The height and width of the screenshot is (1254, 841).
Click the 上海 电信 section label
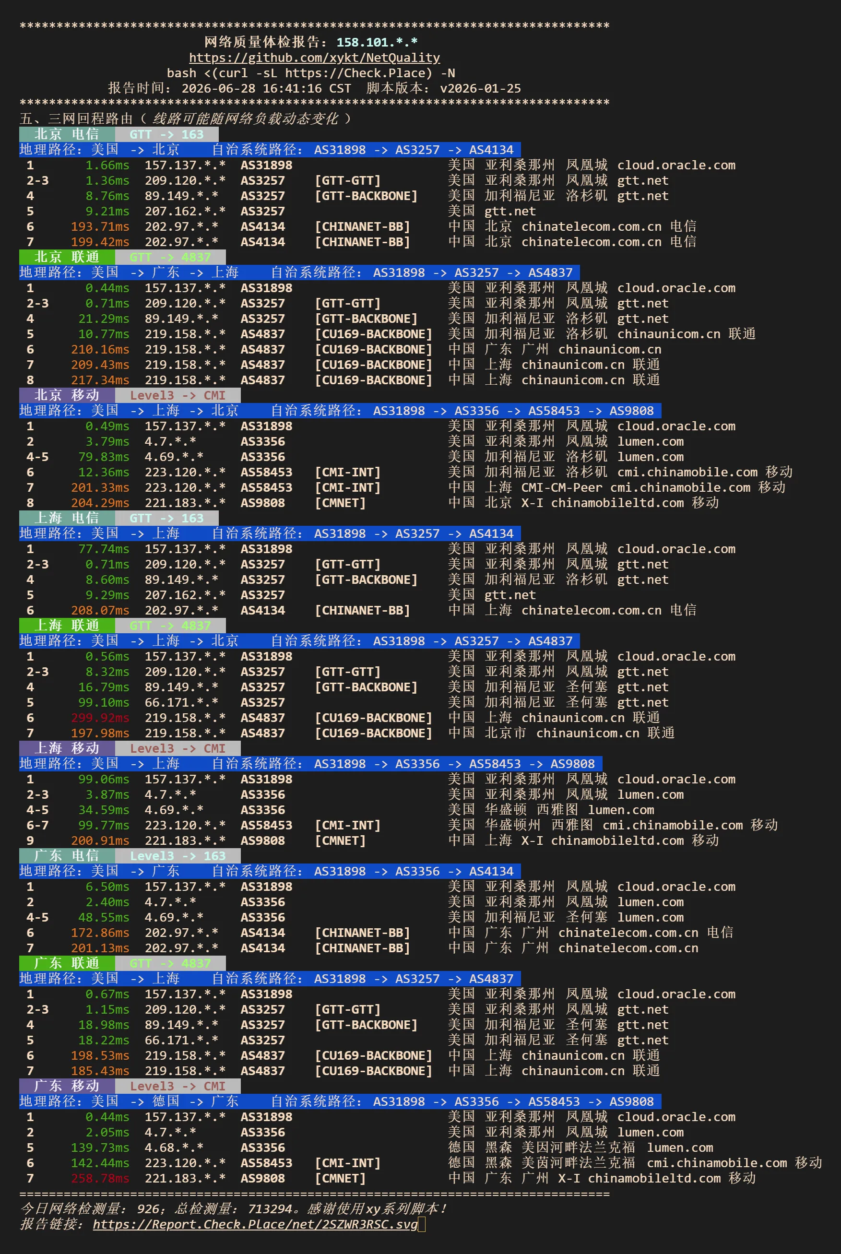click(67, 518)
